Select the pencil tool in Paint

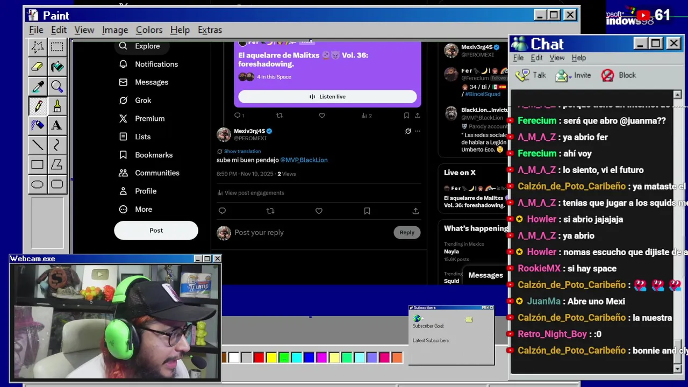click(37, 105)
